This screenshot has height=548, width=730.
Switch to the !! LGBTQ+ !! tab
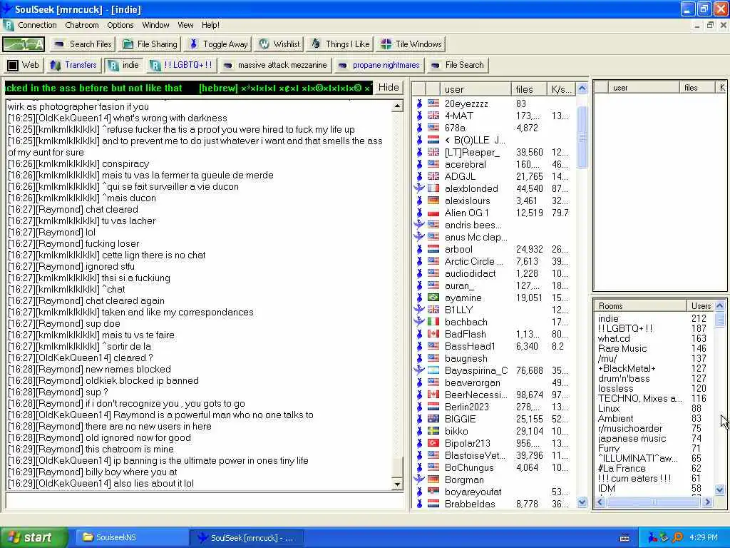click(x=182, y=65)
